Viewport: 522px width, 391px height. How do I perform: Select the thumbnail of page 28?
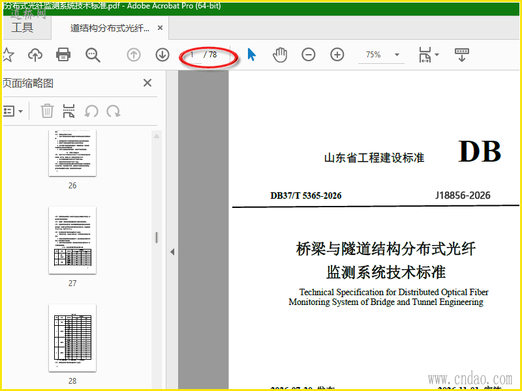point(72,338)
